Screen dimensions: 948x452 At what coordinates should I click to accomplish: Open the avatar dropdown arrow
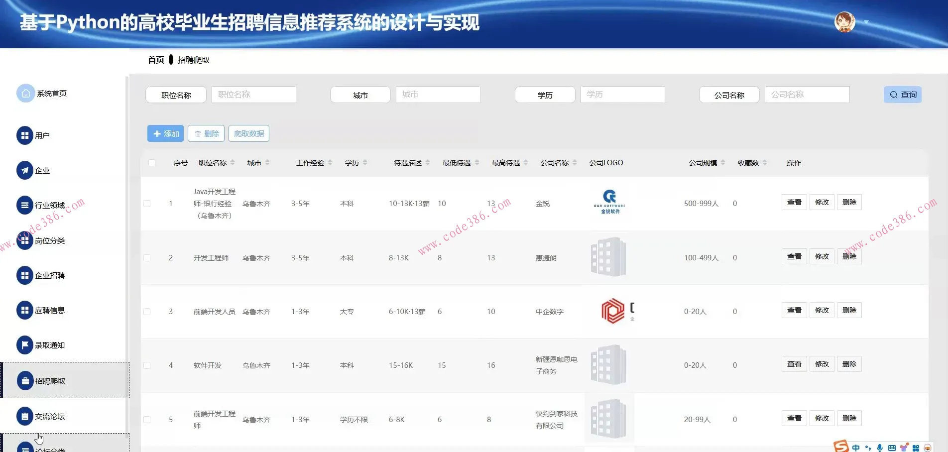[x=866, y=22]
